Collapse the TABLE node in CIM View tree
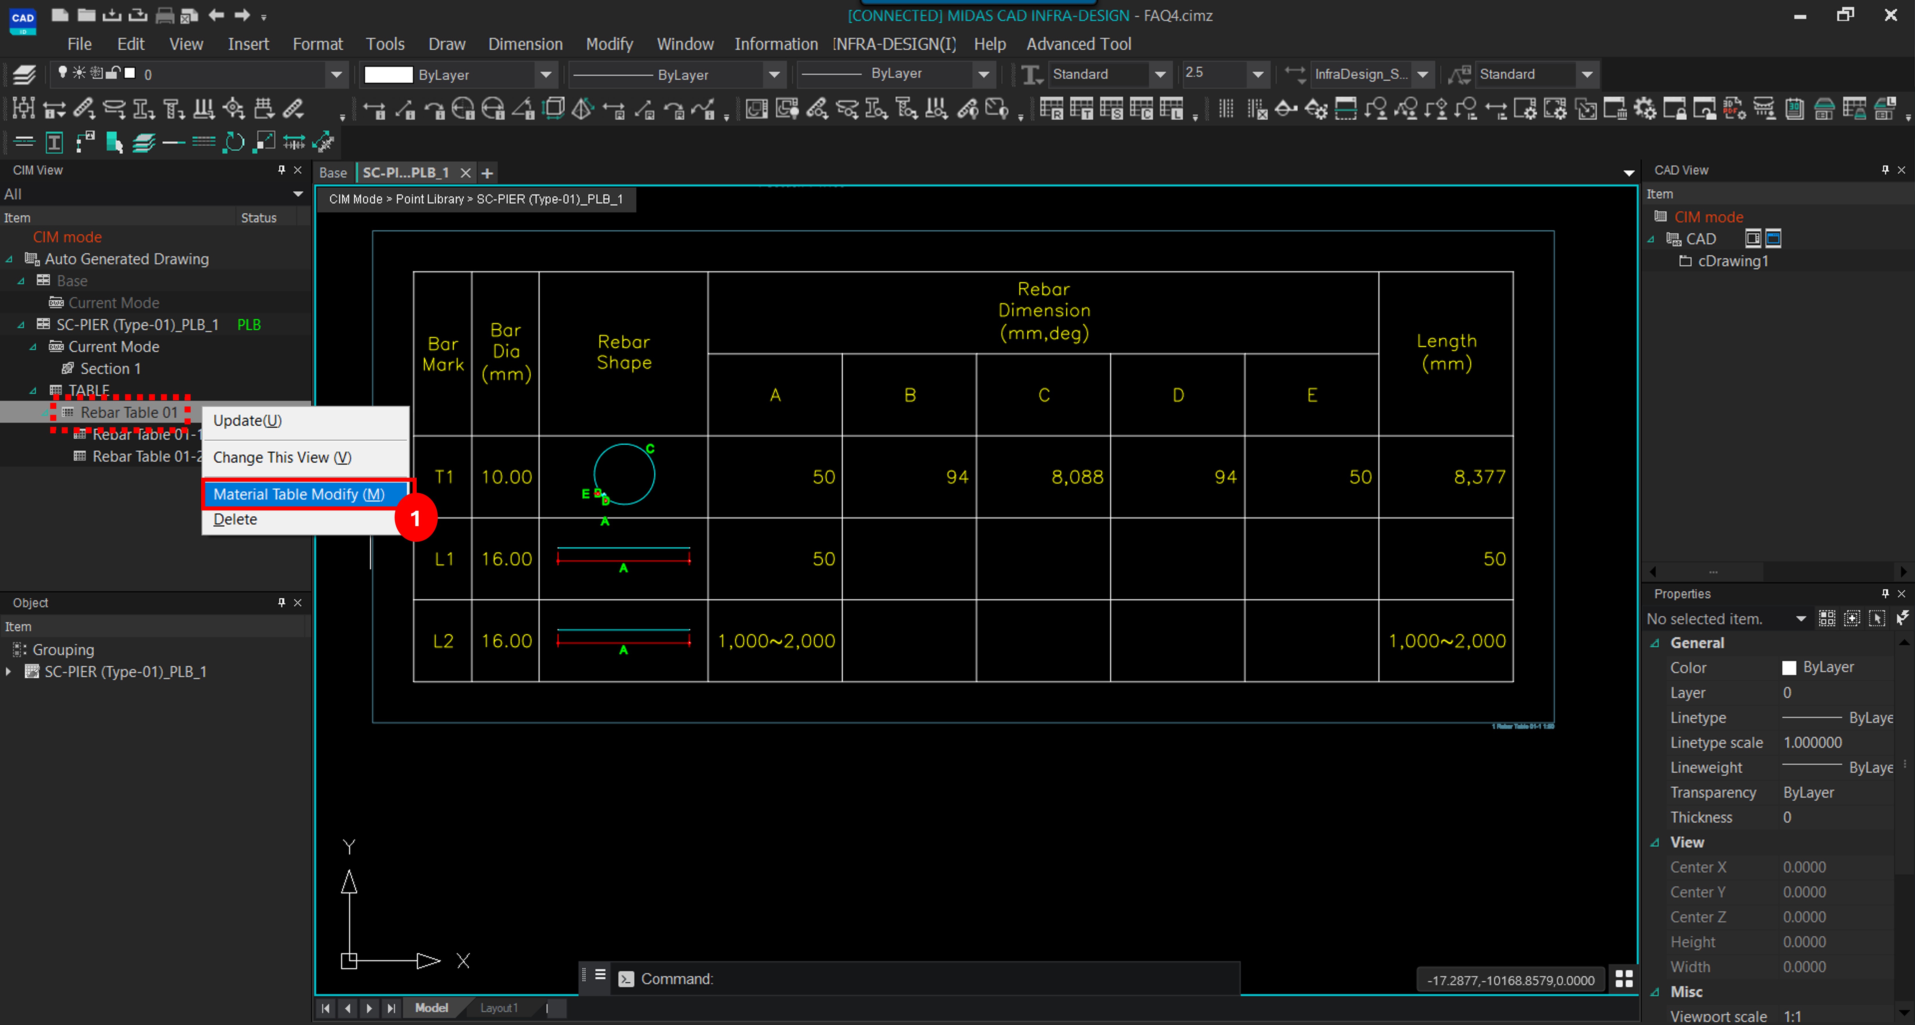The width and height of the screenshot is (1915, 1025). click(x=33, y=390)
